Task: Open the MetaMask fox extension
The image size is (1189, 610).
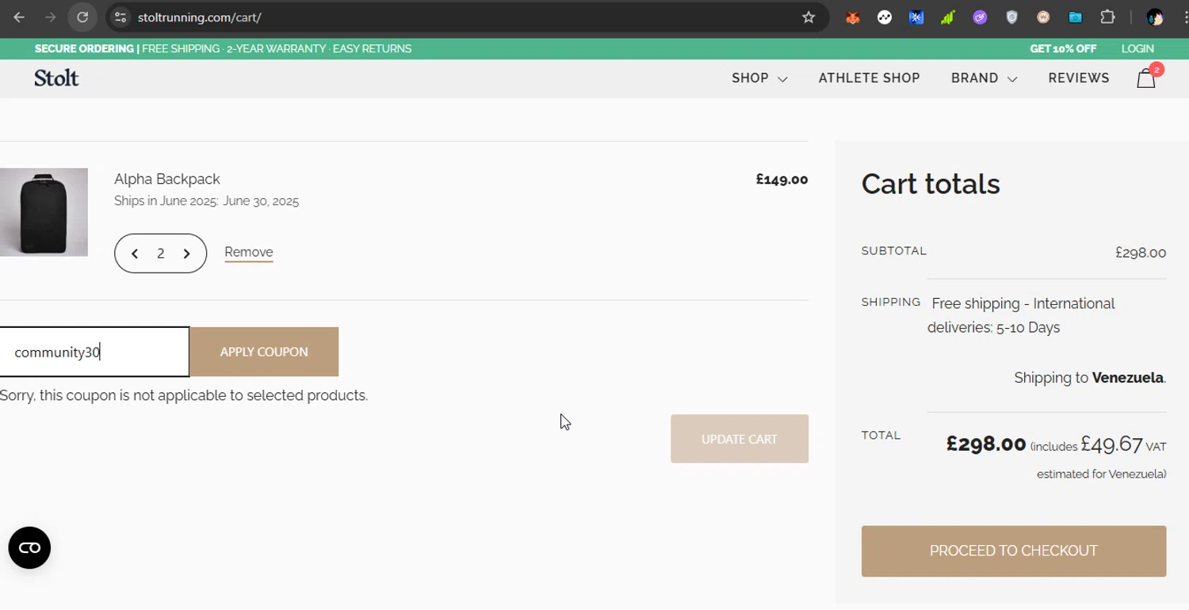Action: click(x=853, y=17)
